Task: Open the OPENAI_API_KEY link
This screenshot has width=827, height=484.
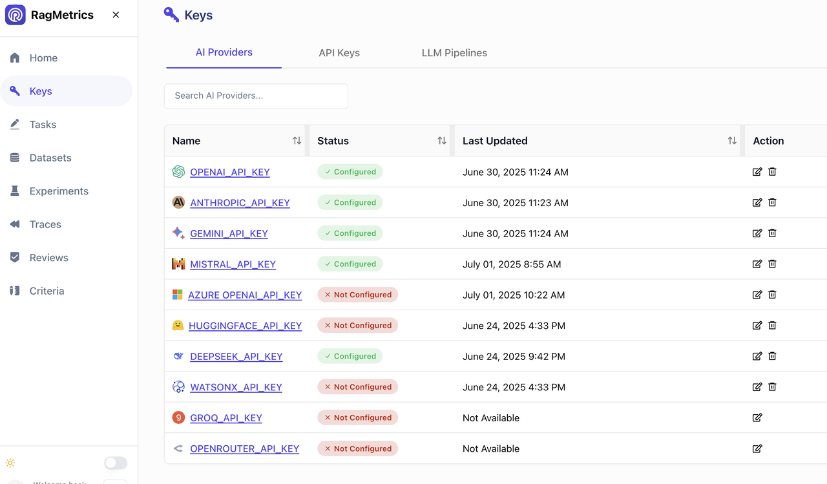Action: tap(230, 172)
